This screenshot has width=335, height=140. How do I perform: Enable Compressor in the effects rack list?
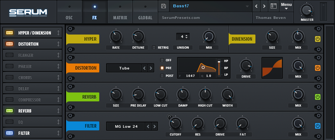pyautogui.click(x=9, y=100)
